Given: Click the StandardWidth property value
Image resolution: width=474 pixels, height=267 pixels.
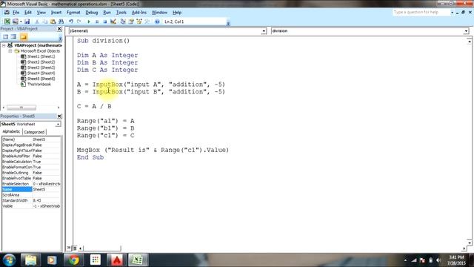Looking at the screenshot, I should click(46, 200).
